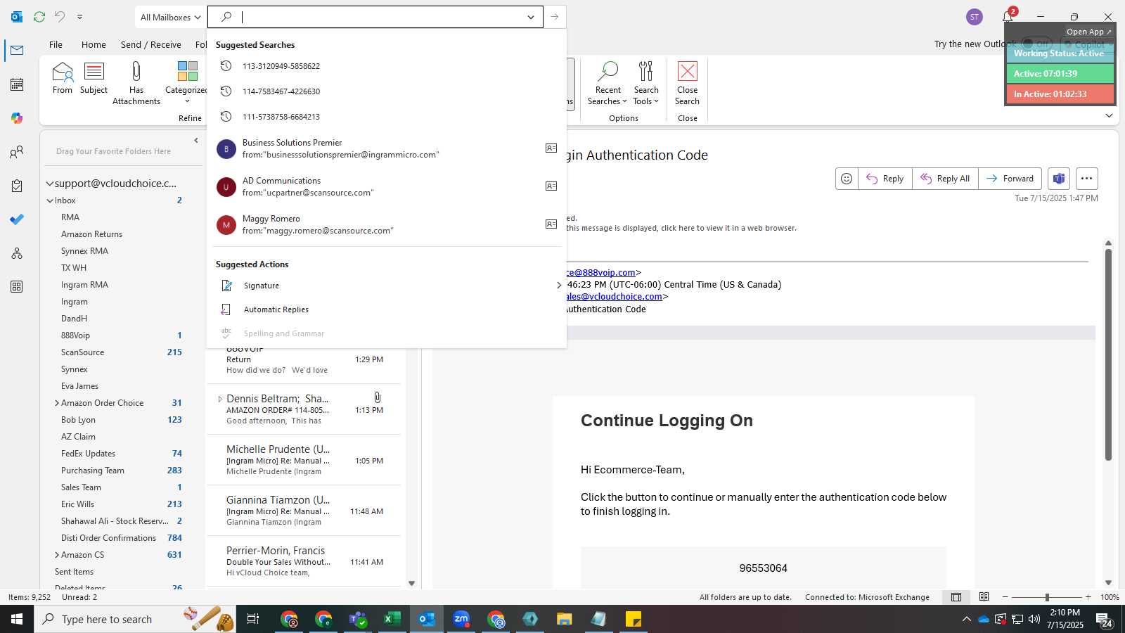Adjust the zoom slider handle
This screenshot has width=1125, height=633.
[x=1047, y=597]
